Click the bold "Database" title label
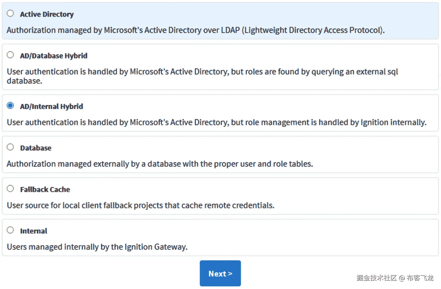This screenshot has width=441, height=289. click(x=36, y=148)
